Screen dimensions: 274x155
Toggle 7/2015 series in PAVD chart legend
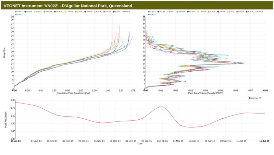pyautogui.click(x=153, y=14)
